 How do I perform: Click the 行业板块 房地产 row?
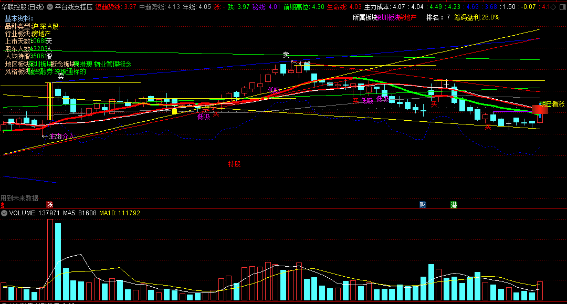28,34
